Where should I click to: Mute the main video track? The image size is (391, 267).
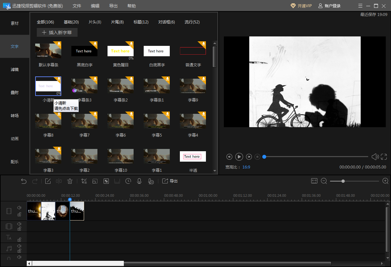point(19,207)
